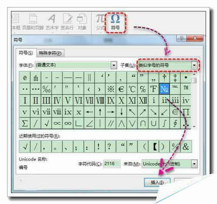
Task: Choose recently used ! exclamation mark
Action: [100, 146]
